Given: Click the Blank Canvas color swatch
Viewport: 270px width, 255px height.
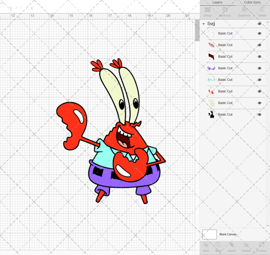Looking at the screenshot, I should click(210, 234).
